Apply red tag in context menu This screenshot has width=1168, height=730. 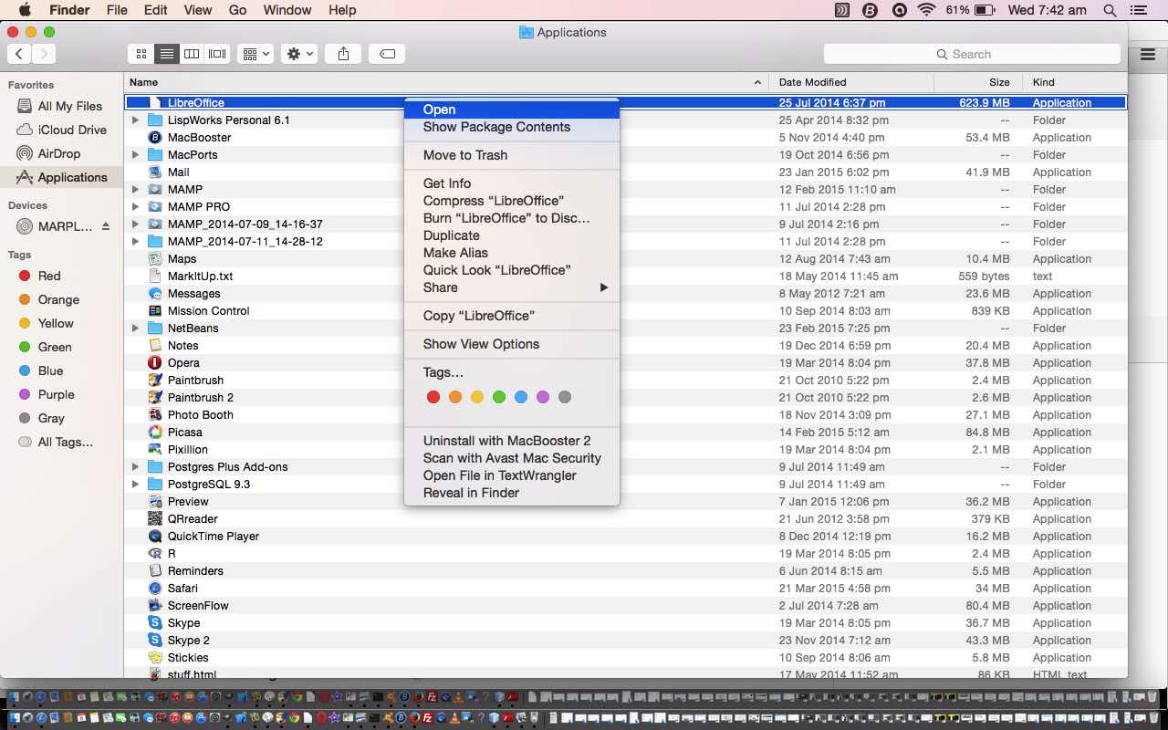click(433, 397)
